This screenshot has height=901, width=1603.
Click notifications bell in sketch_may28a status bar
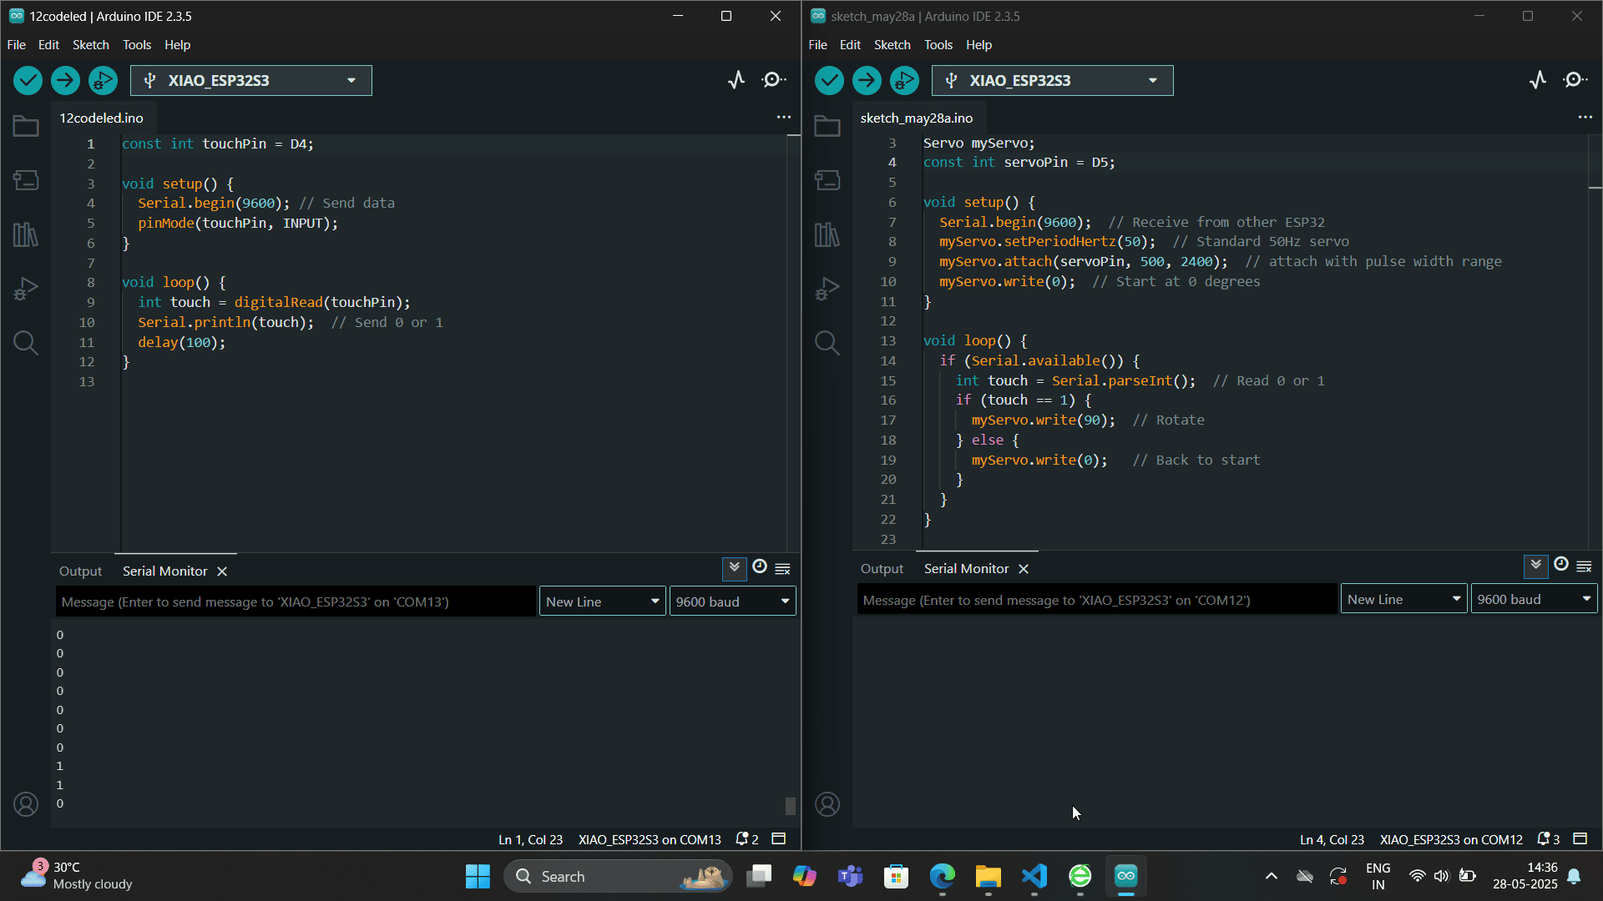(x=1548, y=839)
